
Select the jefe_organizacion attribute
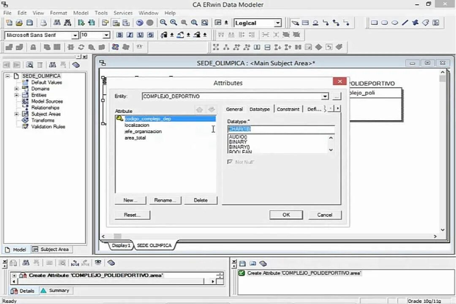(143, 131)
